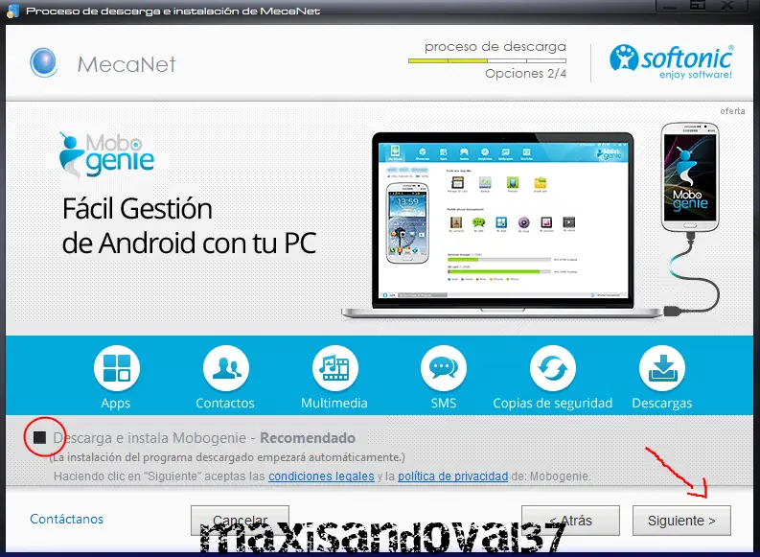Click the Softonic logo
The height and width of the screenshot is (557, 760).
(x=672, y=61)
